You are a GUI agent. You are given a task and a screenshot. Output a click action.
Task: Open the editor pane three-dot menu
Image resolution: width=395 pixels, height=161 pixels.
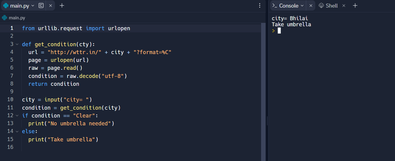point(260,5)
